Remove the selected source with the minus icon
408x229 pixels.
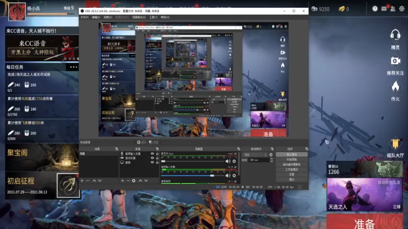(x=128, y=181)
